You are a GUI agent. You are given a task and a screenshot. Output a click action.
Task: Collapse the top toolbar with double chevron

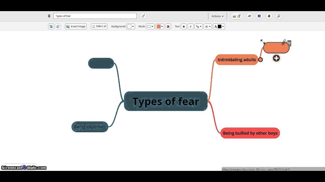pos(49,16)
